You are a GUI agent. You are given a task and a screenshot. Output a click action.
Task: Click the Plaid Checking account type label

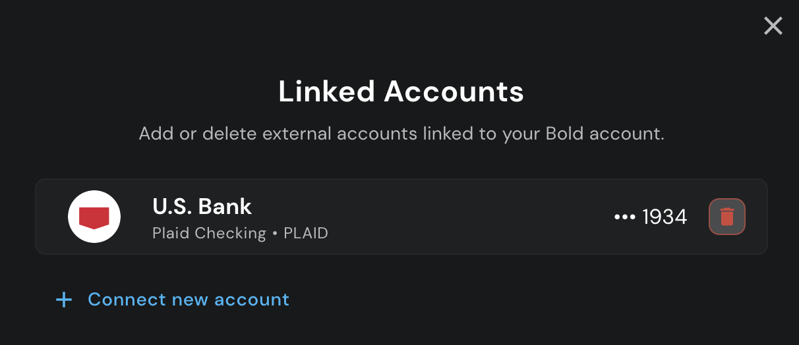[209, 233]
